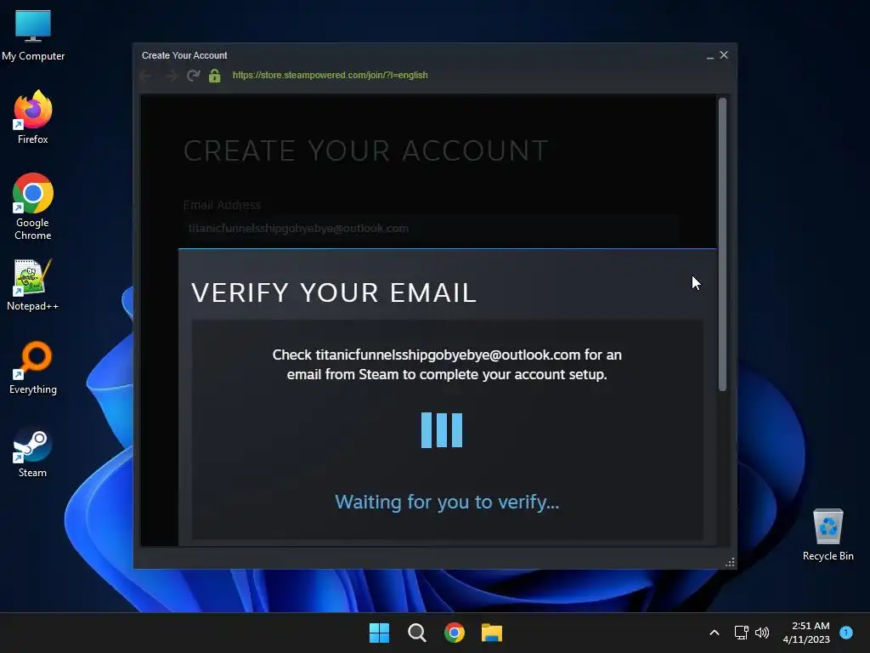Open the My Computer desktop icon
Image resolution: width=870 pixels, height=653 pixels.
click(x=33, y=36)
